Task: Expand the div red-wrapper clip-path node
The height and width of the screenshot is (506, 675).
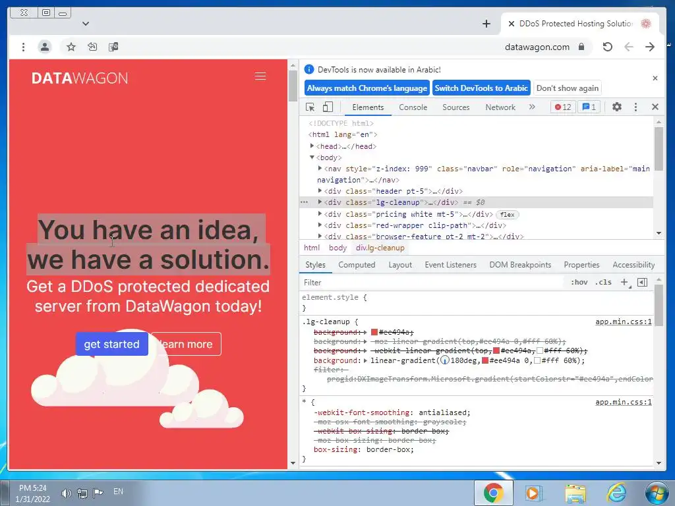Action: coord(320,225)
